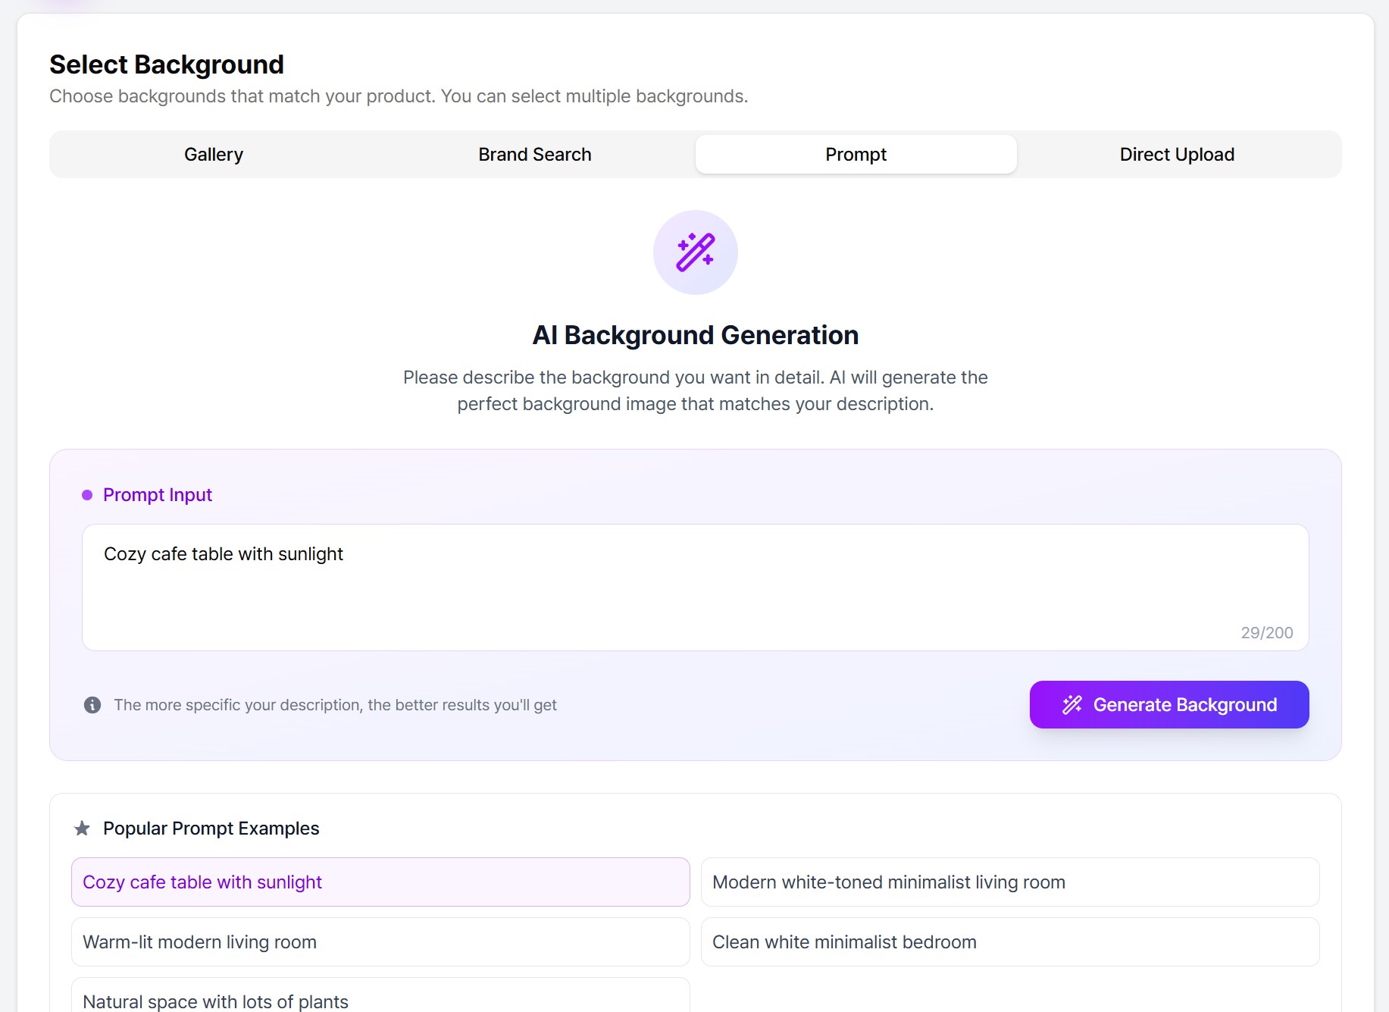Screen dimensions: 1389x1012
Task: Click the star icon beside Popular Prompt Examples
Action: coord(80,828)
